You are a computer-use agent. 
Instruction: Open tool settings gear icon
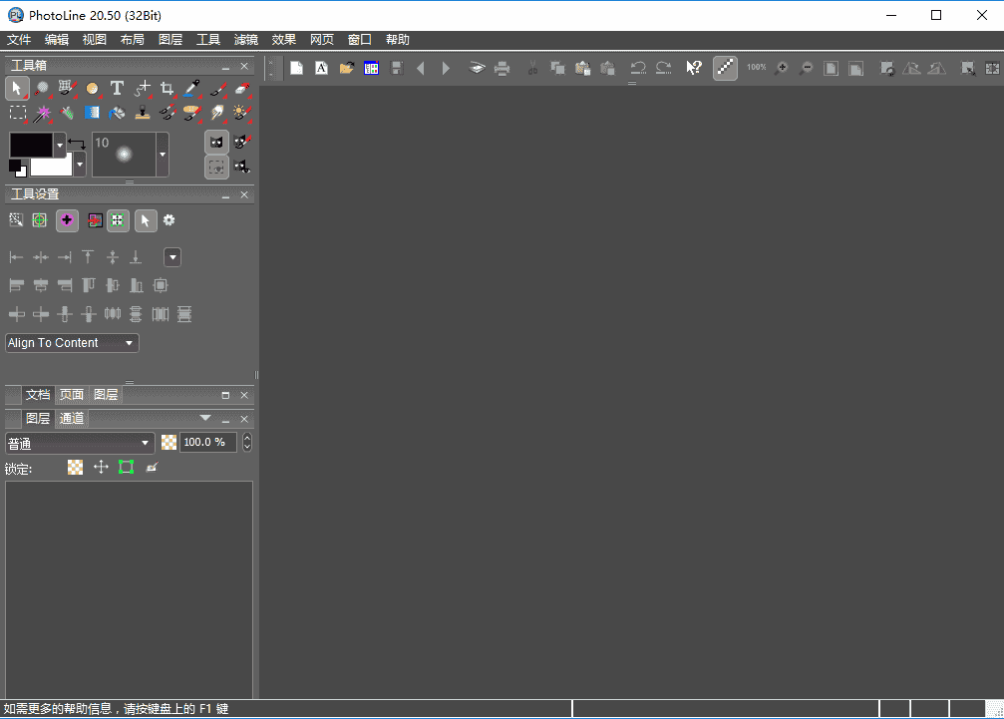[x=169, y=220]
